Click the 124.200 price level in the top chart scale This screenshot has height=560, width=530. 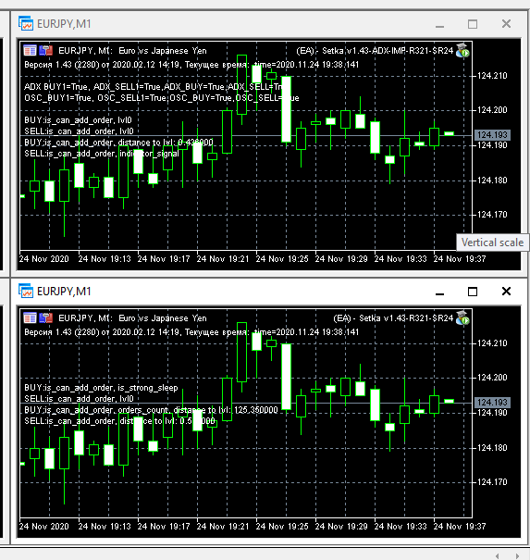tap(492, 110)
